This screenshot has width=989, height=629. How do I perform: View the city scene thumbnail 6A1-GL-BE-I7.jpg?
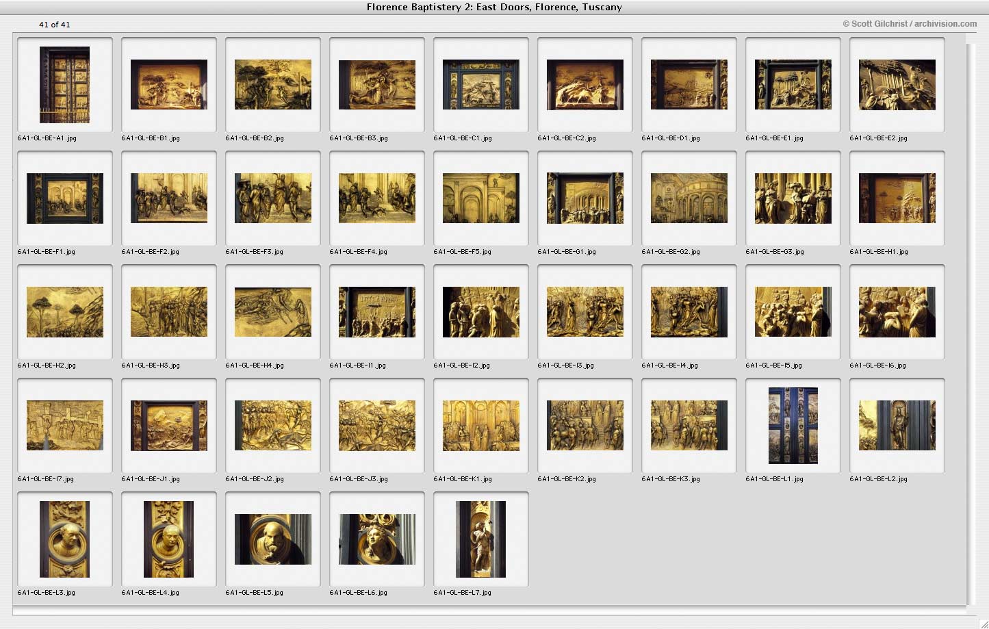65,426
